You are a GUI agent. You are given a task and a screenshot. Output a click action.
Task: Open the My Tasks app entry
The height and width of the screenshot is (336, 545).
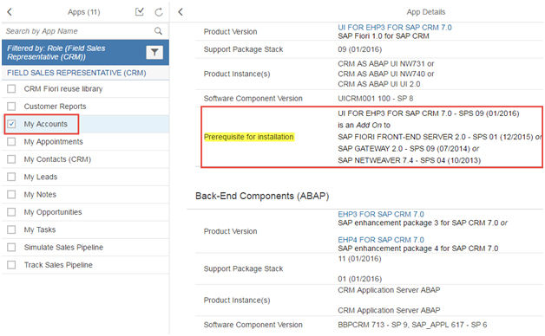[40, 229]
